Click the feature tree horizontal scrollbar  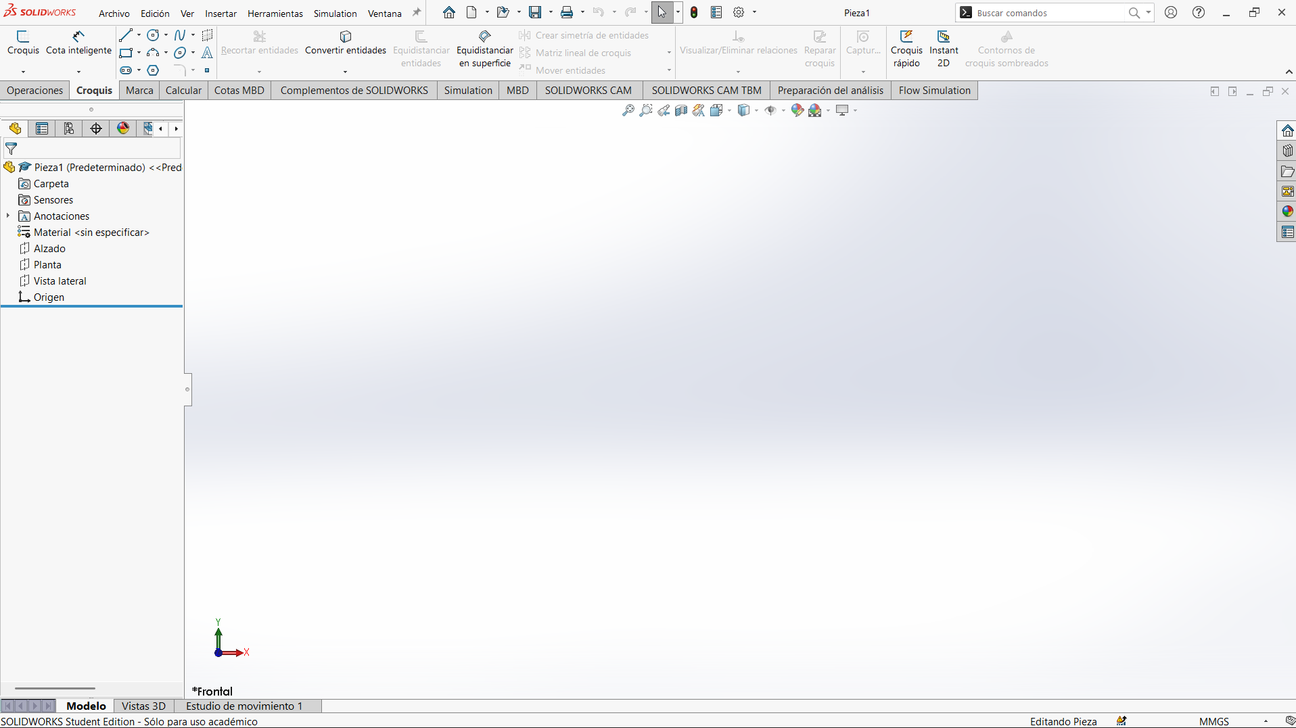55,688
